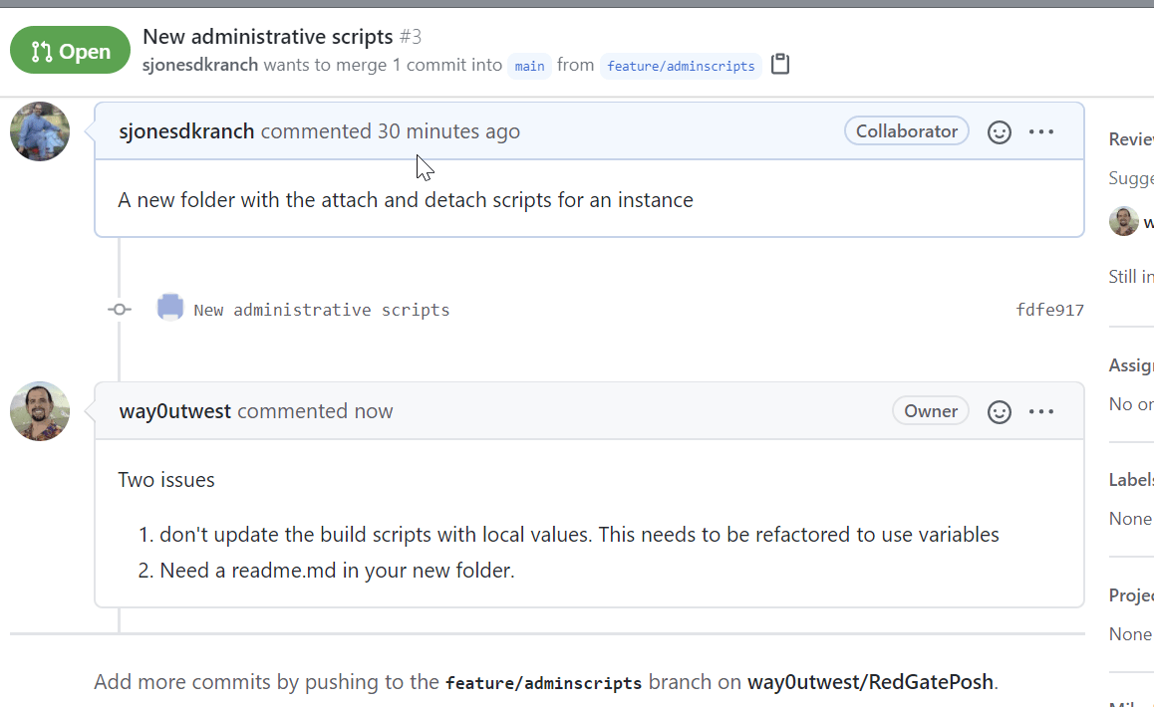Open commit hash fdfe917
This screenshot has width=1154, height=707.
pos(1049,310)
